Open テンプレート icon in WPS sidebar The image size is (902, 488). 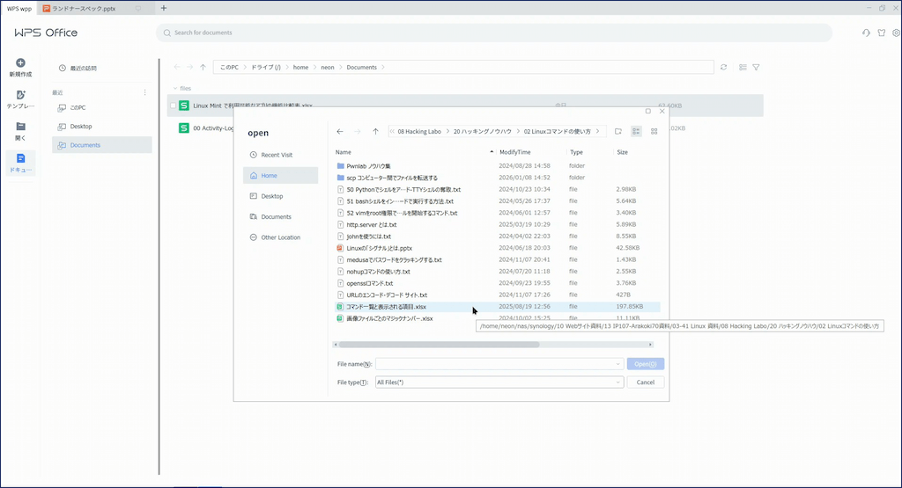pyautogui.click(x=21, y=95)
